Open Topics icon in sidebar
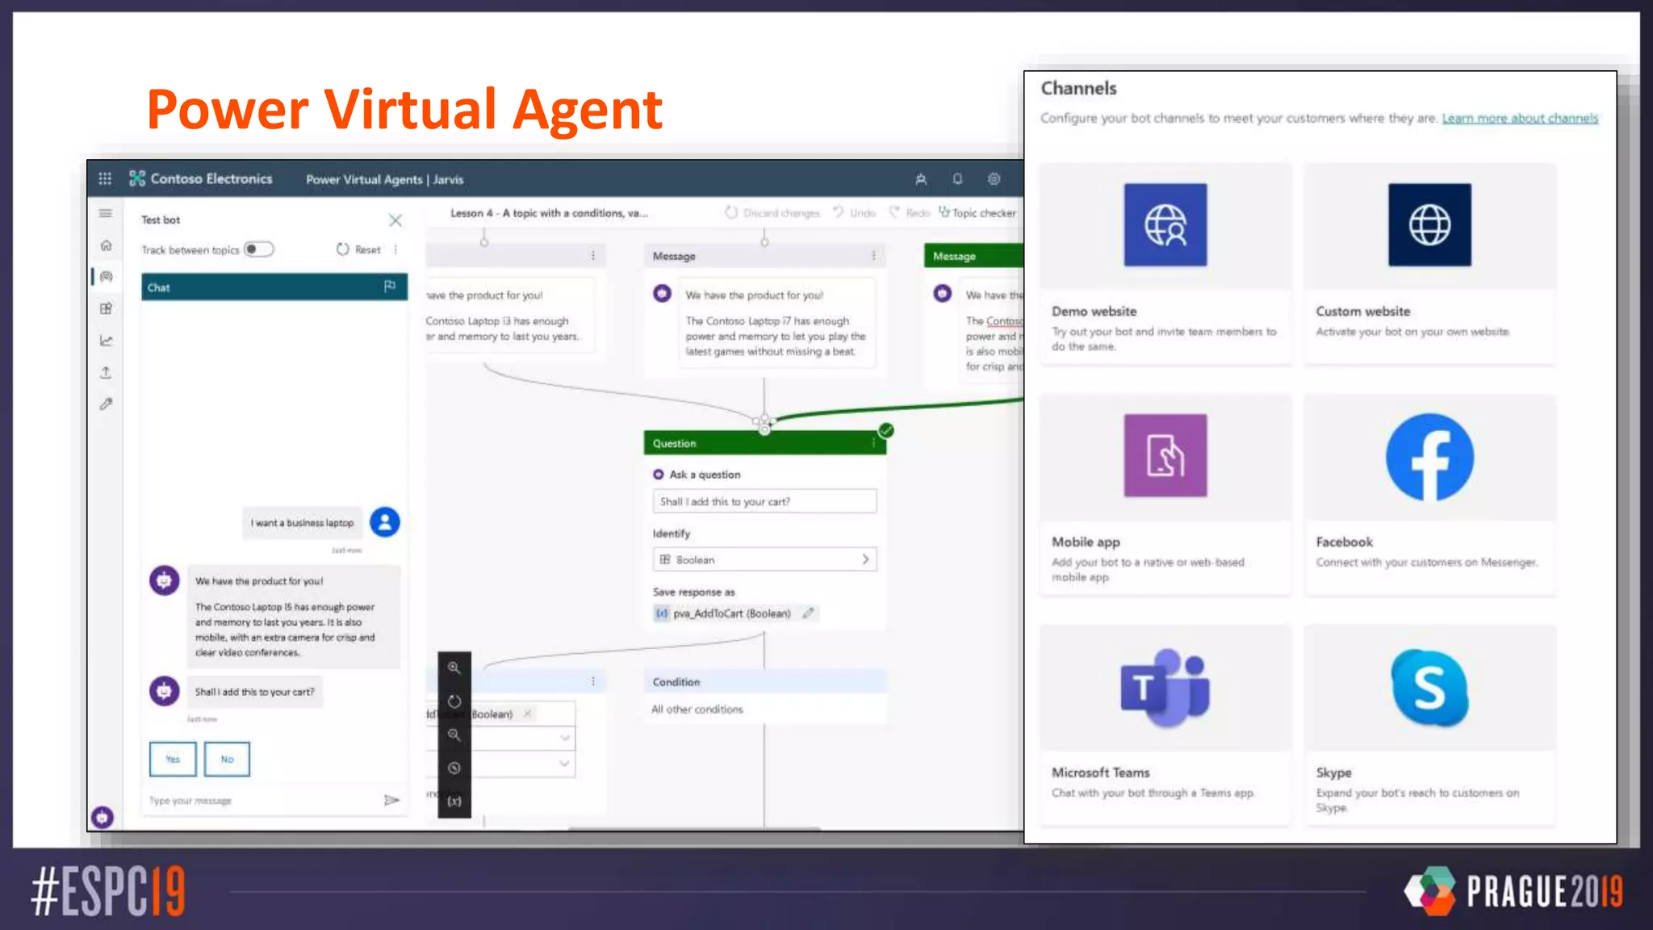 click(x=106, y=277)
